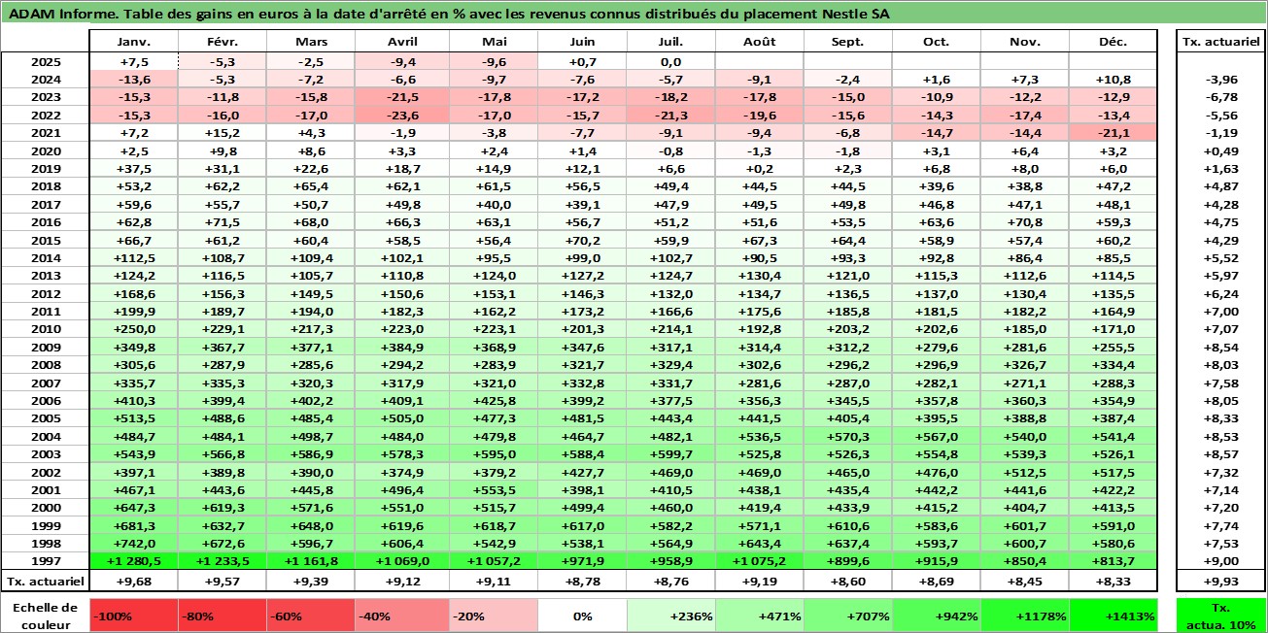This screenshot has width=1268, height=633.
Task: Click the '+15,2' cell for February 2021
Action: 223,133
